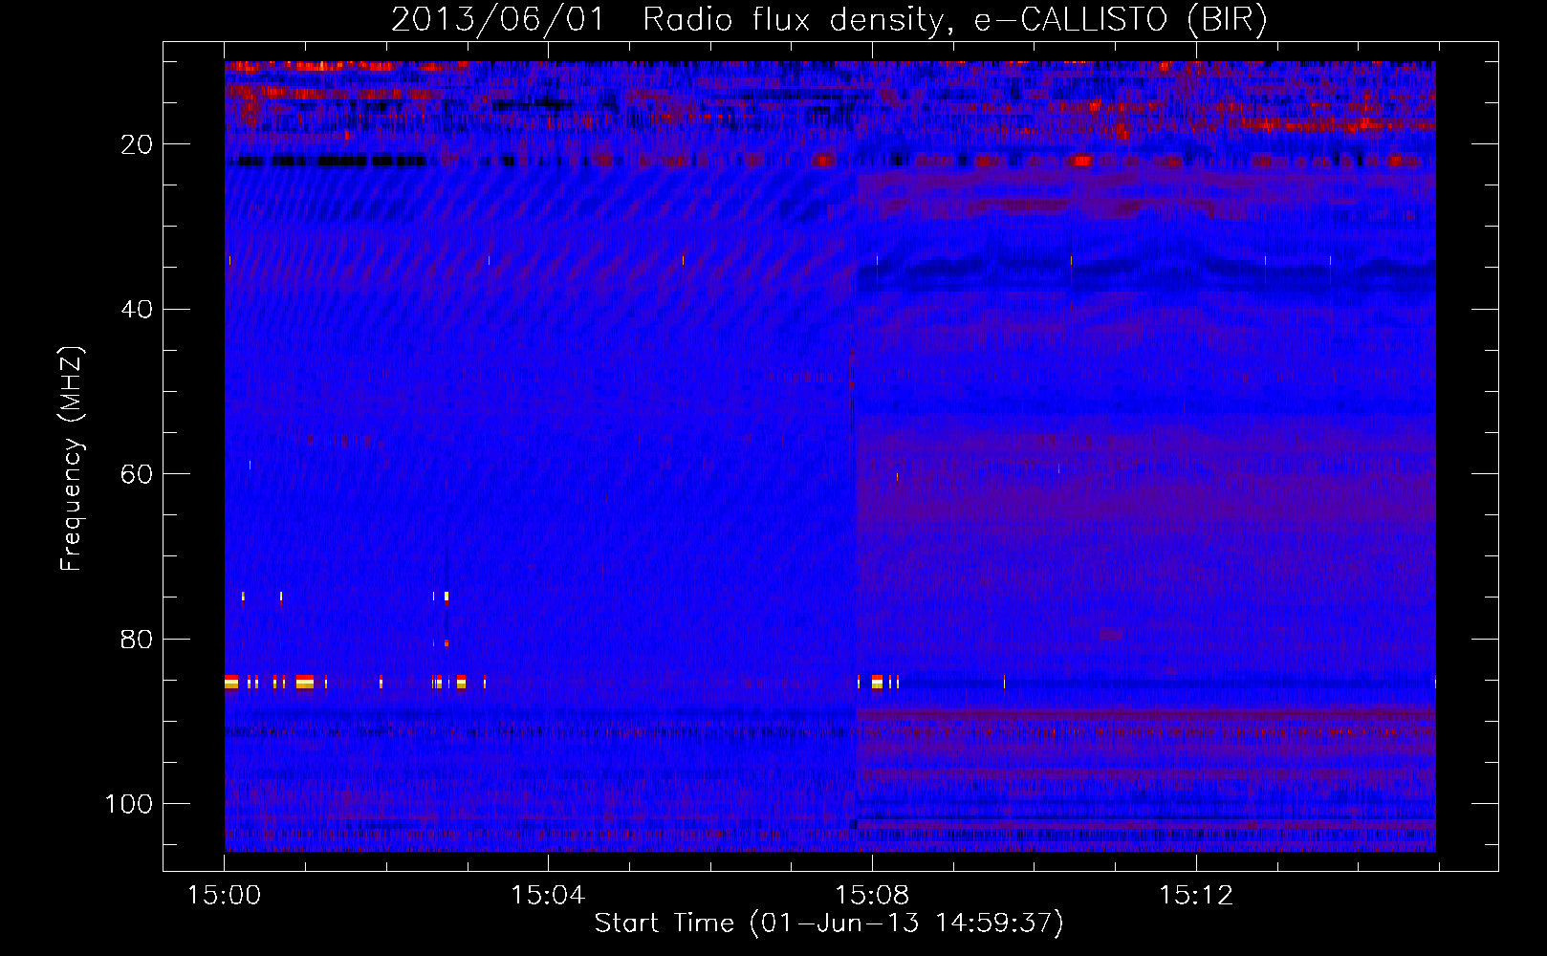
Task: Click the 60 frequency tick label
Action: [x=138, y=474]
